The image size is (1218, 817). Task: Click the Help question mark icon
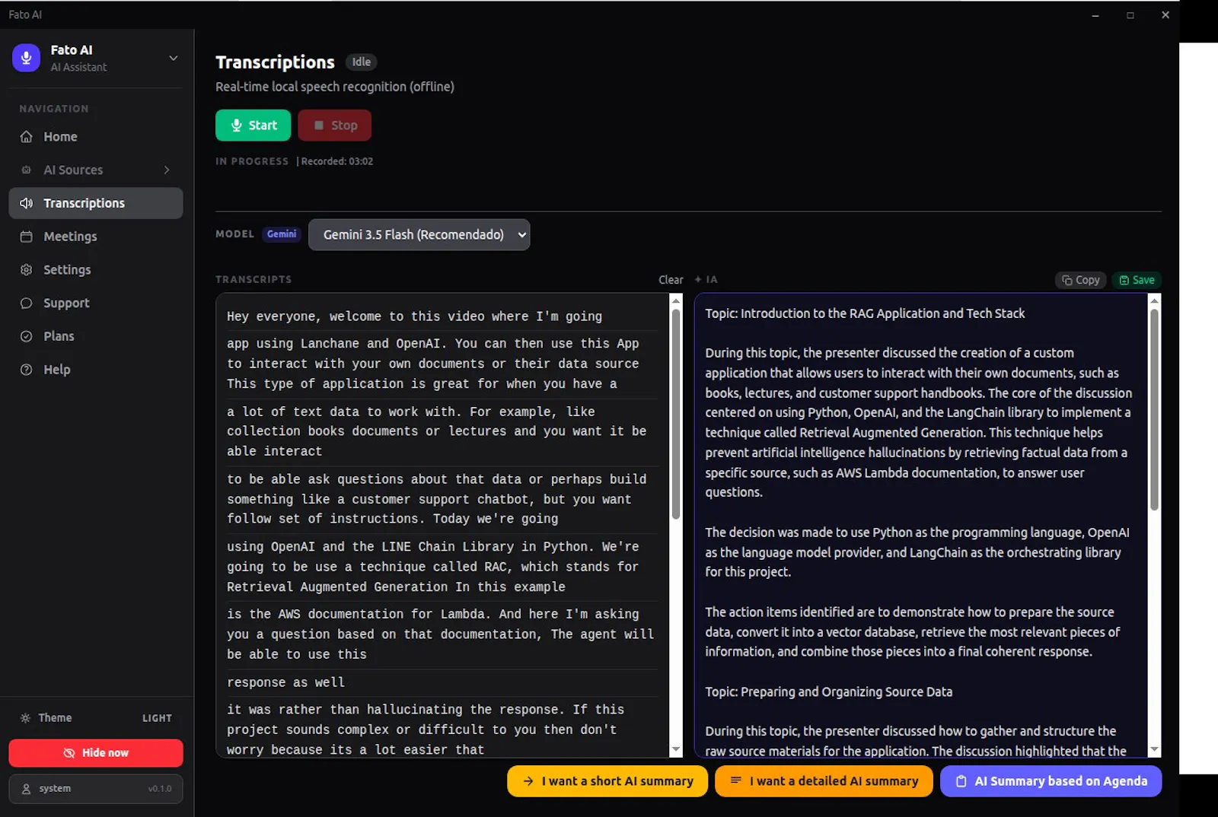click(x=27, y=370)
